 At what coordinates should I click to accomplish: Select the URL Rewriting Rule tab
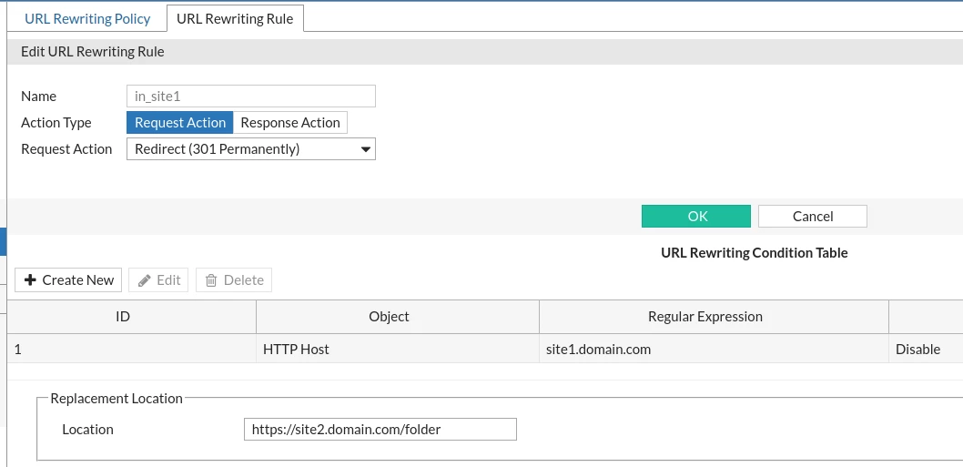(x=235, y=18)
